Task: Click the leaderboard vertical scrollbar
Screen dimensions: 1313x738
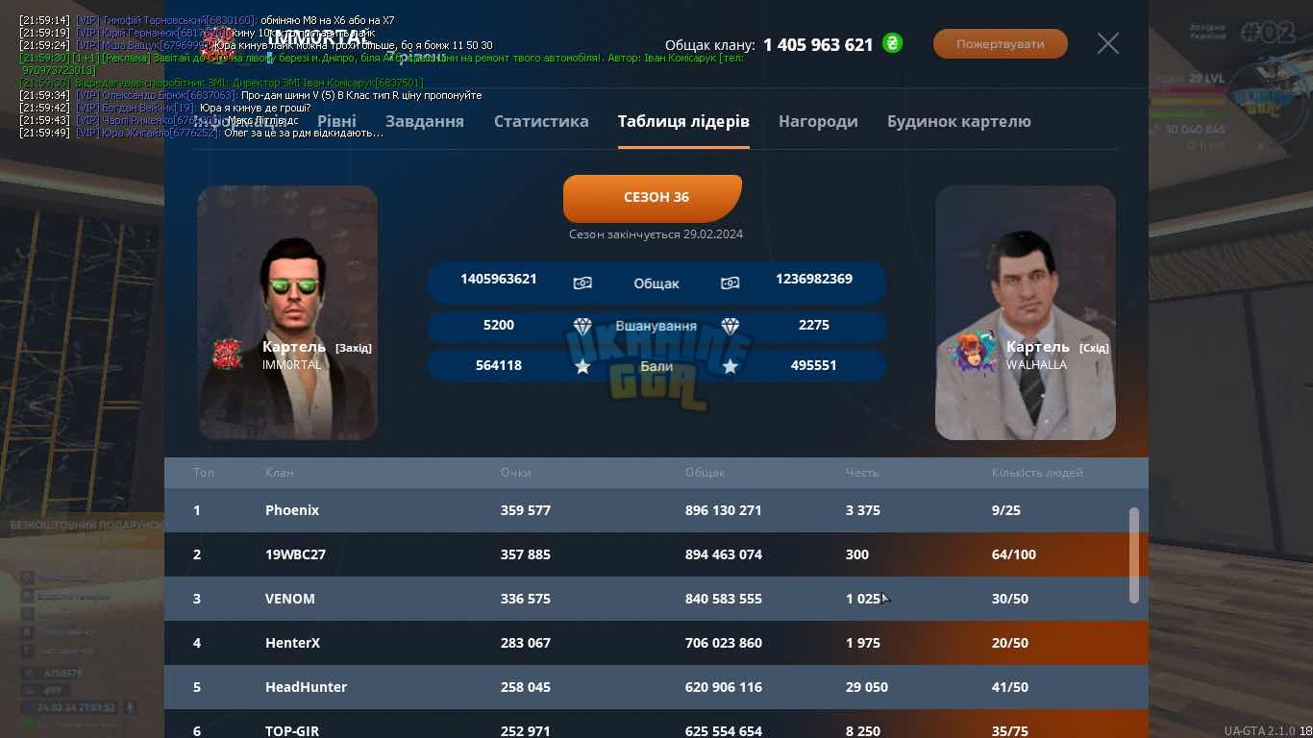Action: pyautogui.click(x=1134, y=555)
